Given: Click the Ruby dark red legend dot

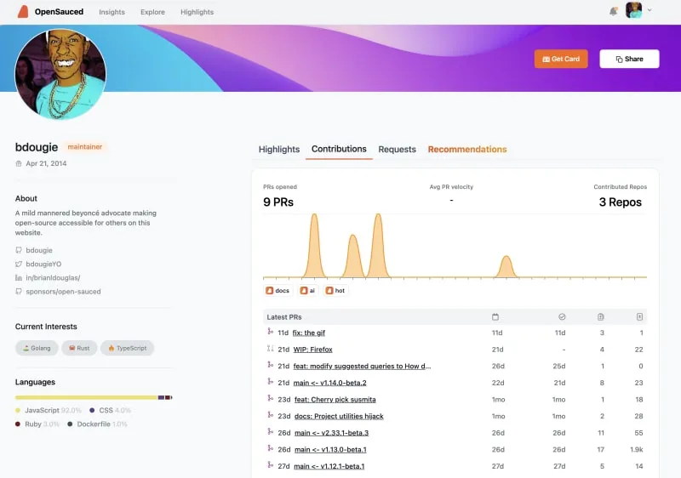Looking at the screenshot, I should tap(18, 424).
